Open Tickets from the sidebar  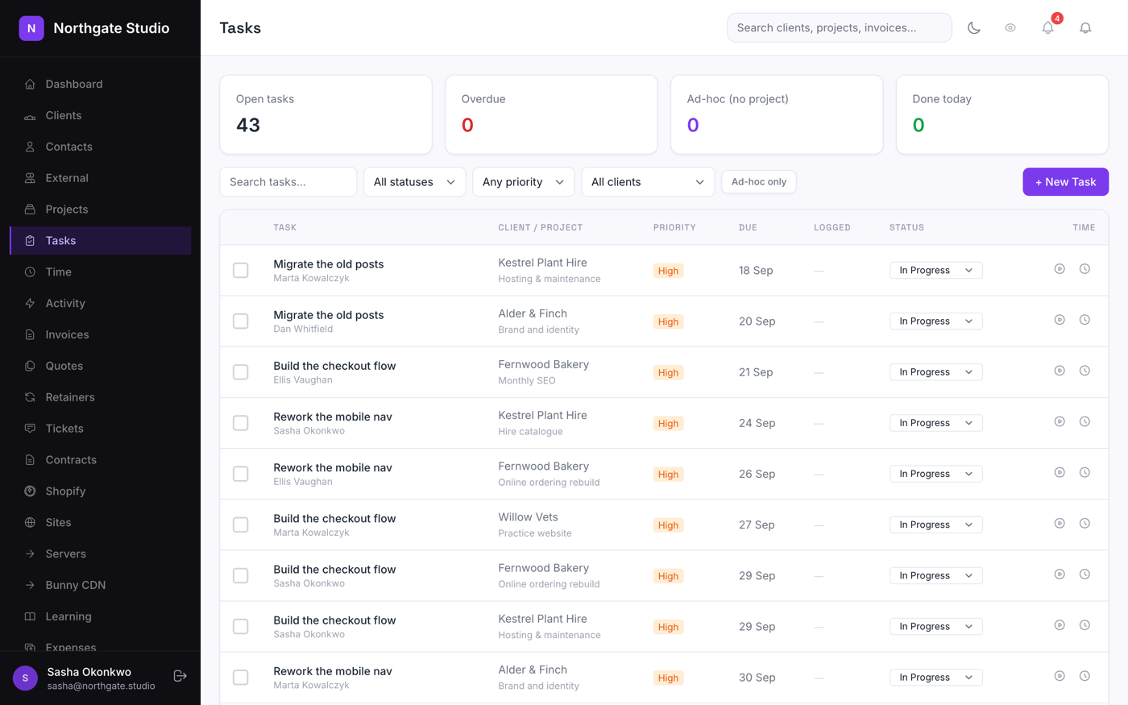tap(101, 429)
